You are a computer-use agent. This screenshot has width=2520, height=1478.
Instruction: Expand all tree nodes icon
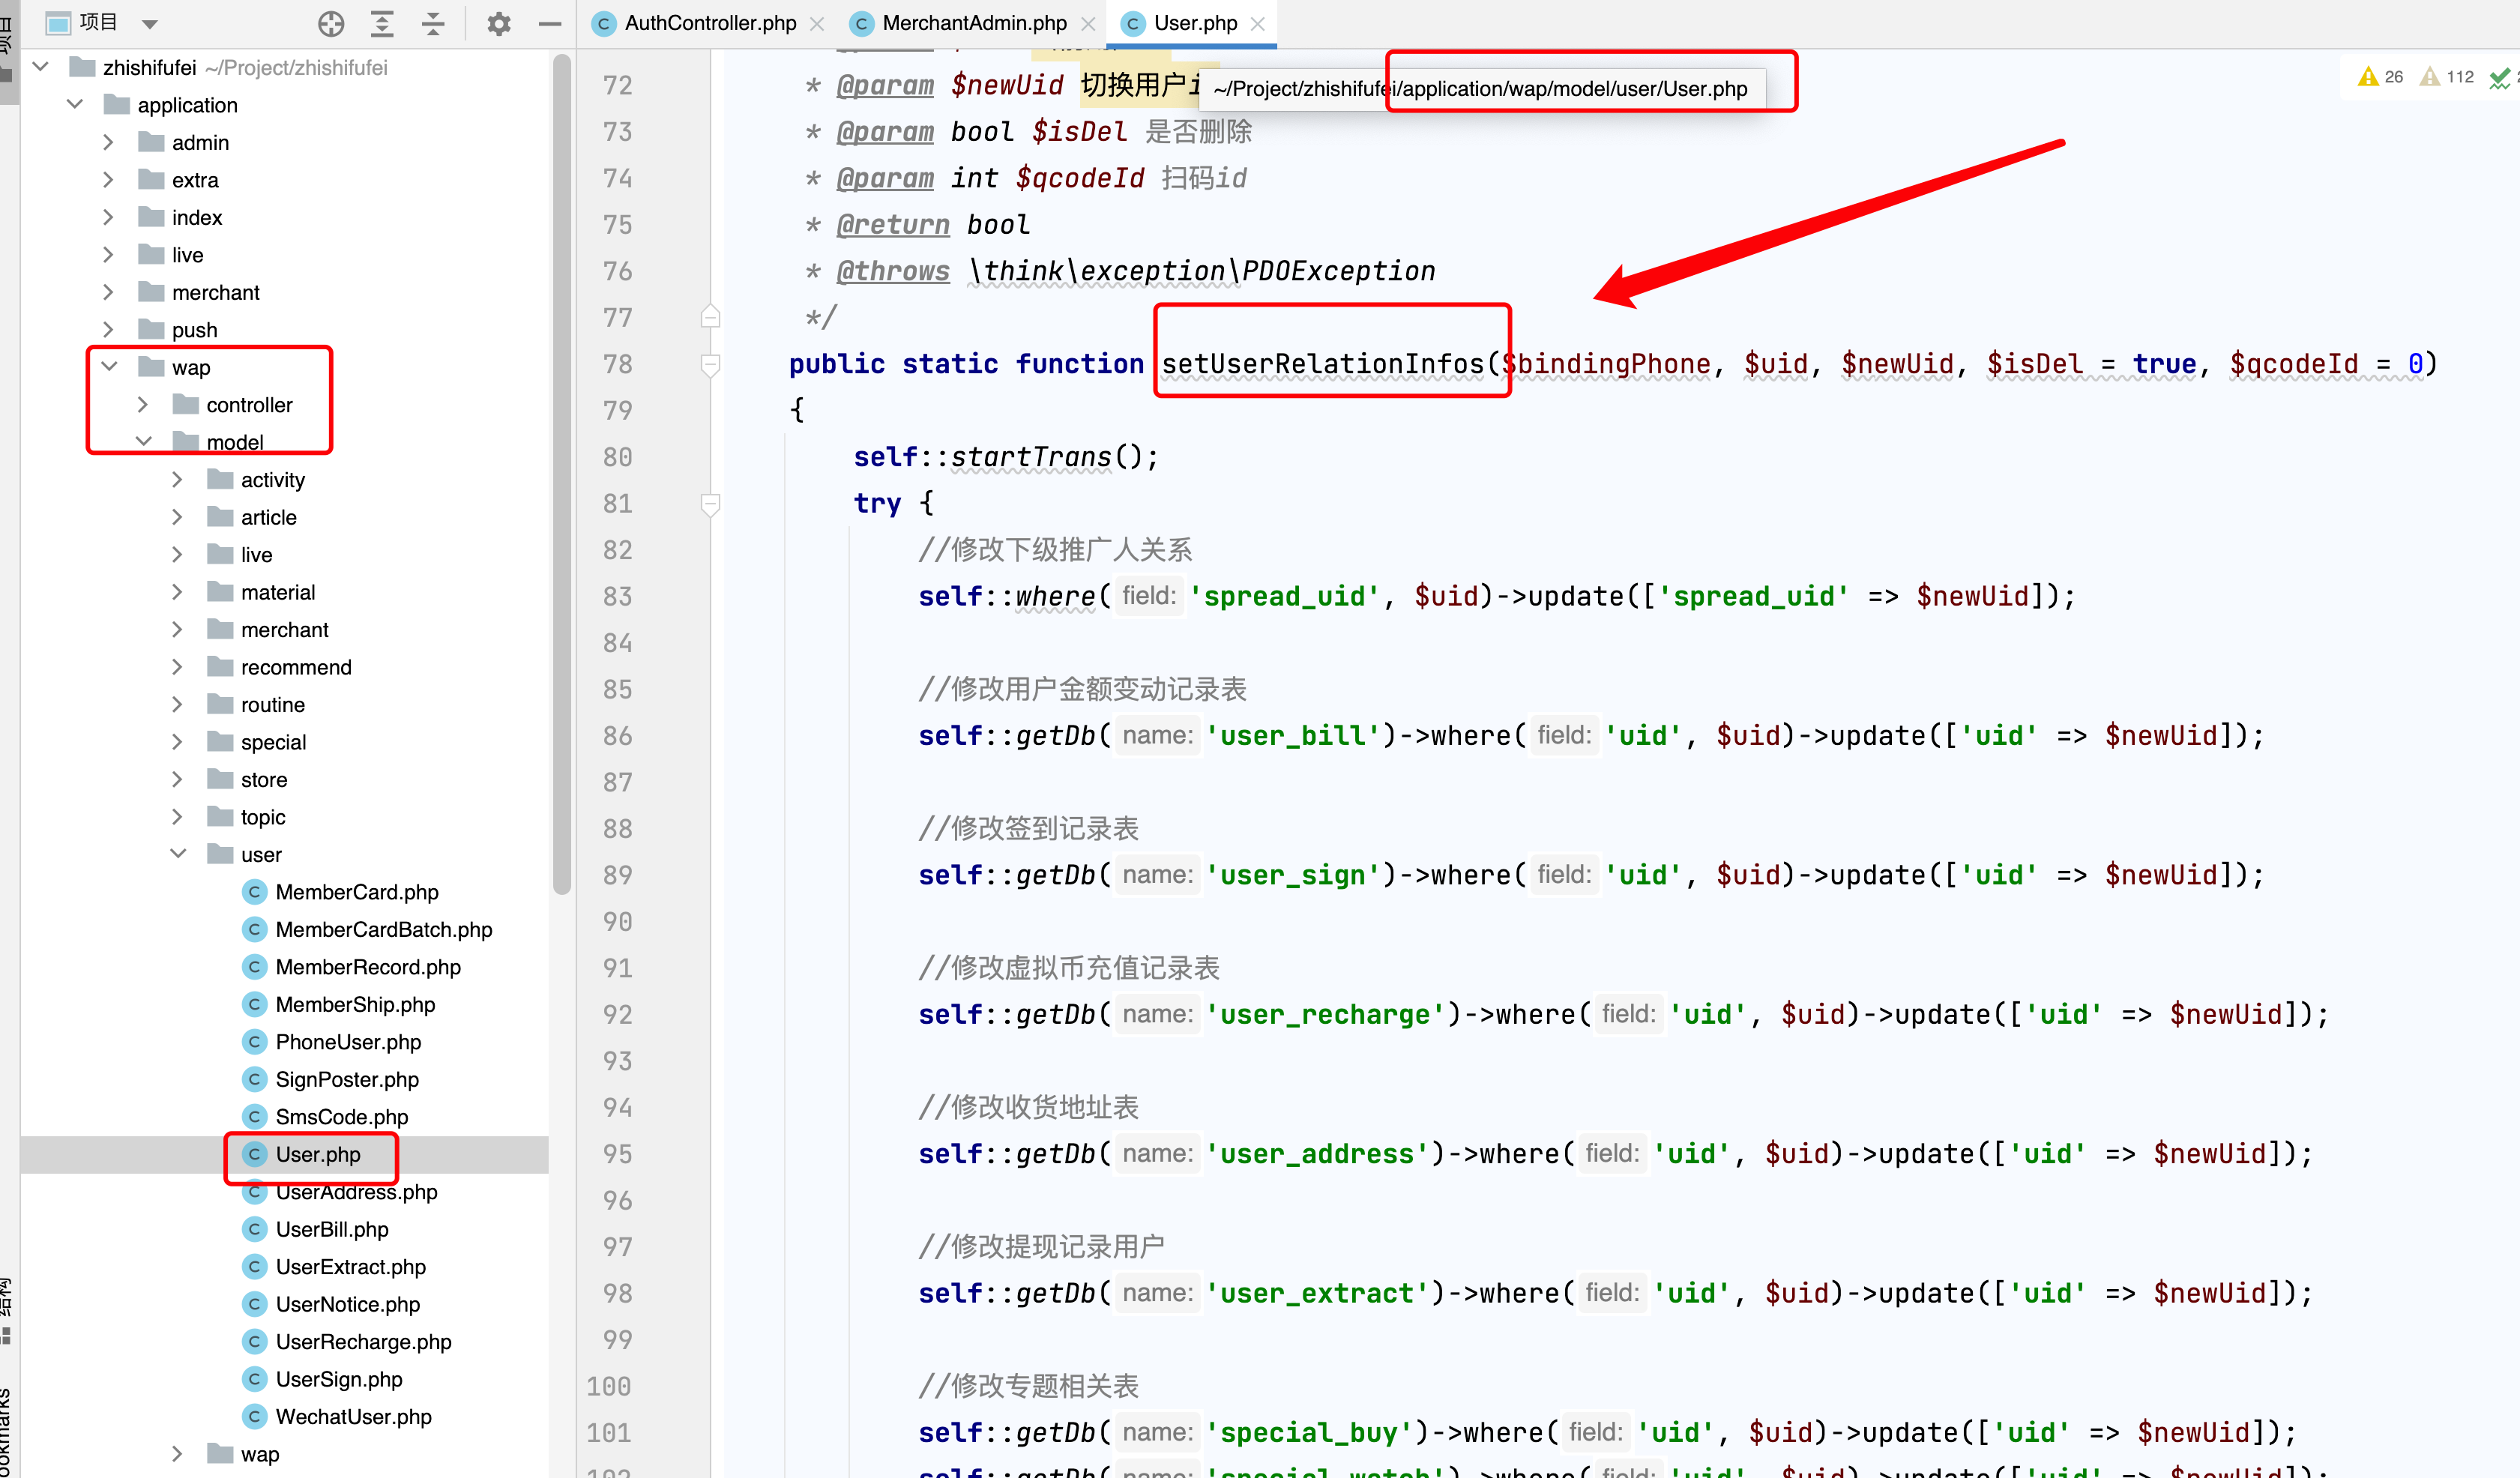[x=382, y=23]
